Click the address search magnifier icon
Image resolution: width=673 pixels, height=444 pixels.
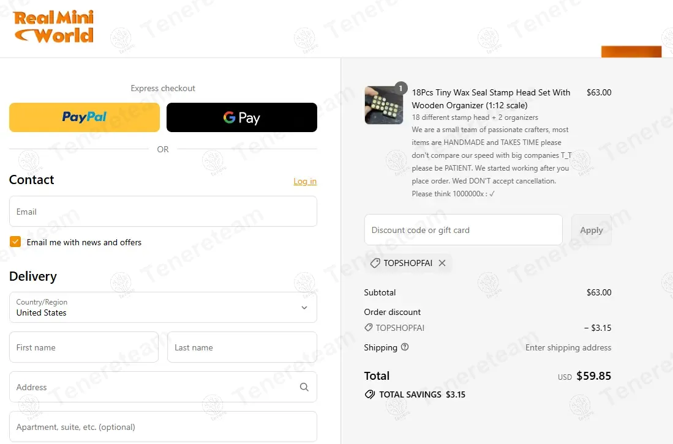pyautogui.click(x=304, y=387)
